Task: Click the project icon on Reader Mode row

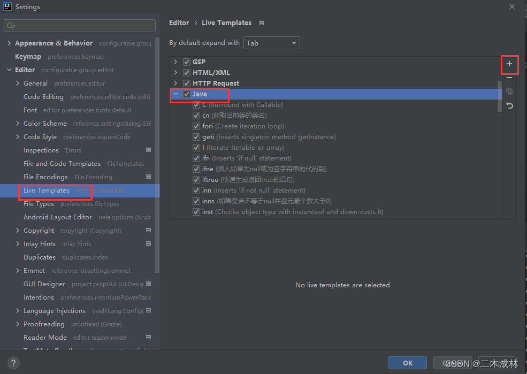Action: pos(148,337)
